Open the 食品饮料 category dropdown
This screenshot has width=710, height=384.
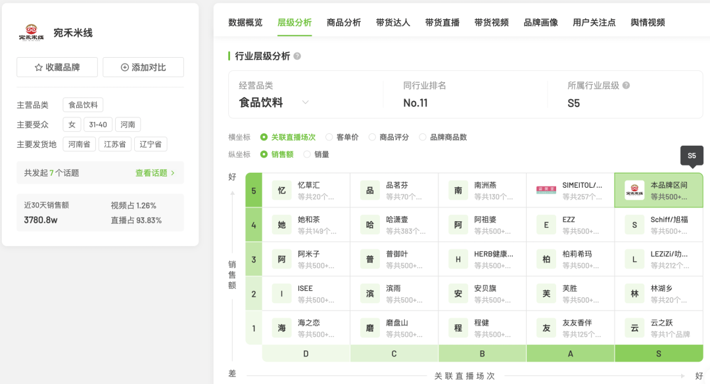point(274,102)
